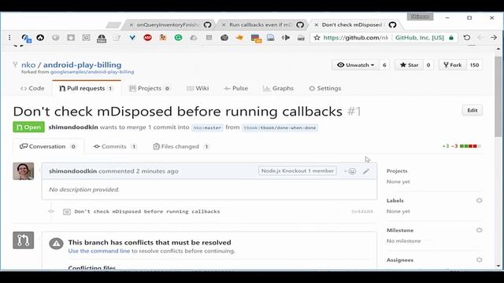This screenshot has height=283, width=504.
Task: Switch to Run callbacks even if browser tab
Action: tap(262, 24)
